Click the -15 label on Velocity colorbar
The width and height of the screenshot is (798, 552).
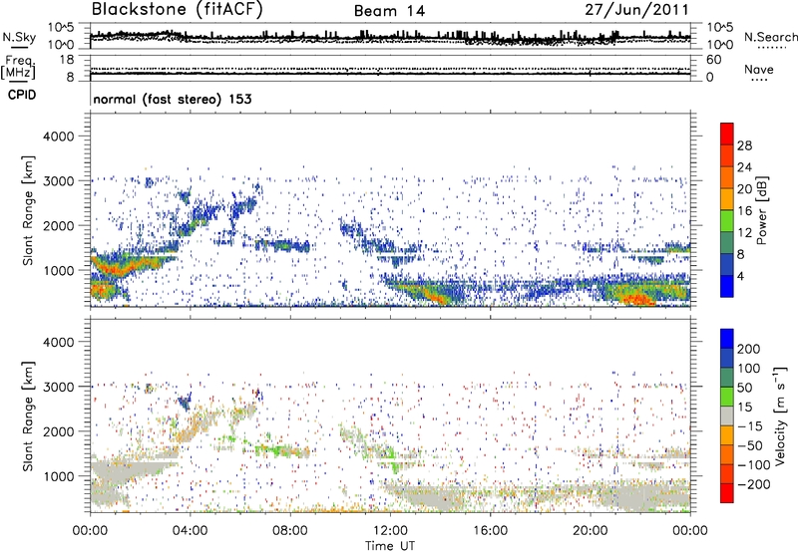point(750,426)
